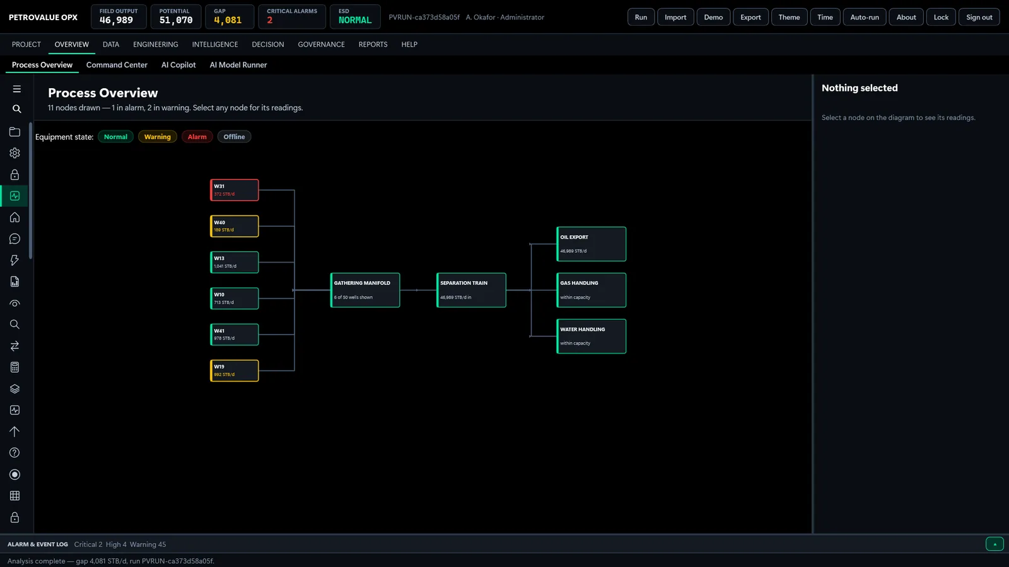Click the Export button in the header
Screen dimensions: 1009x567
[x=750, y=17]
